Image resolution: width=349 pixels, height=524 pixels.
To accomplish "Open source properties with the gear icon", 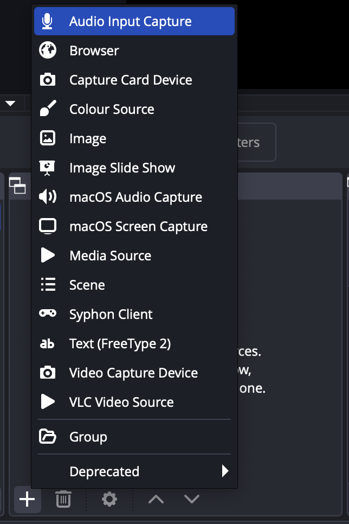I will tap(109, 500).
